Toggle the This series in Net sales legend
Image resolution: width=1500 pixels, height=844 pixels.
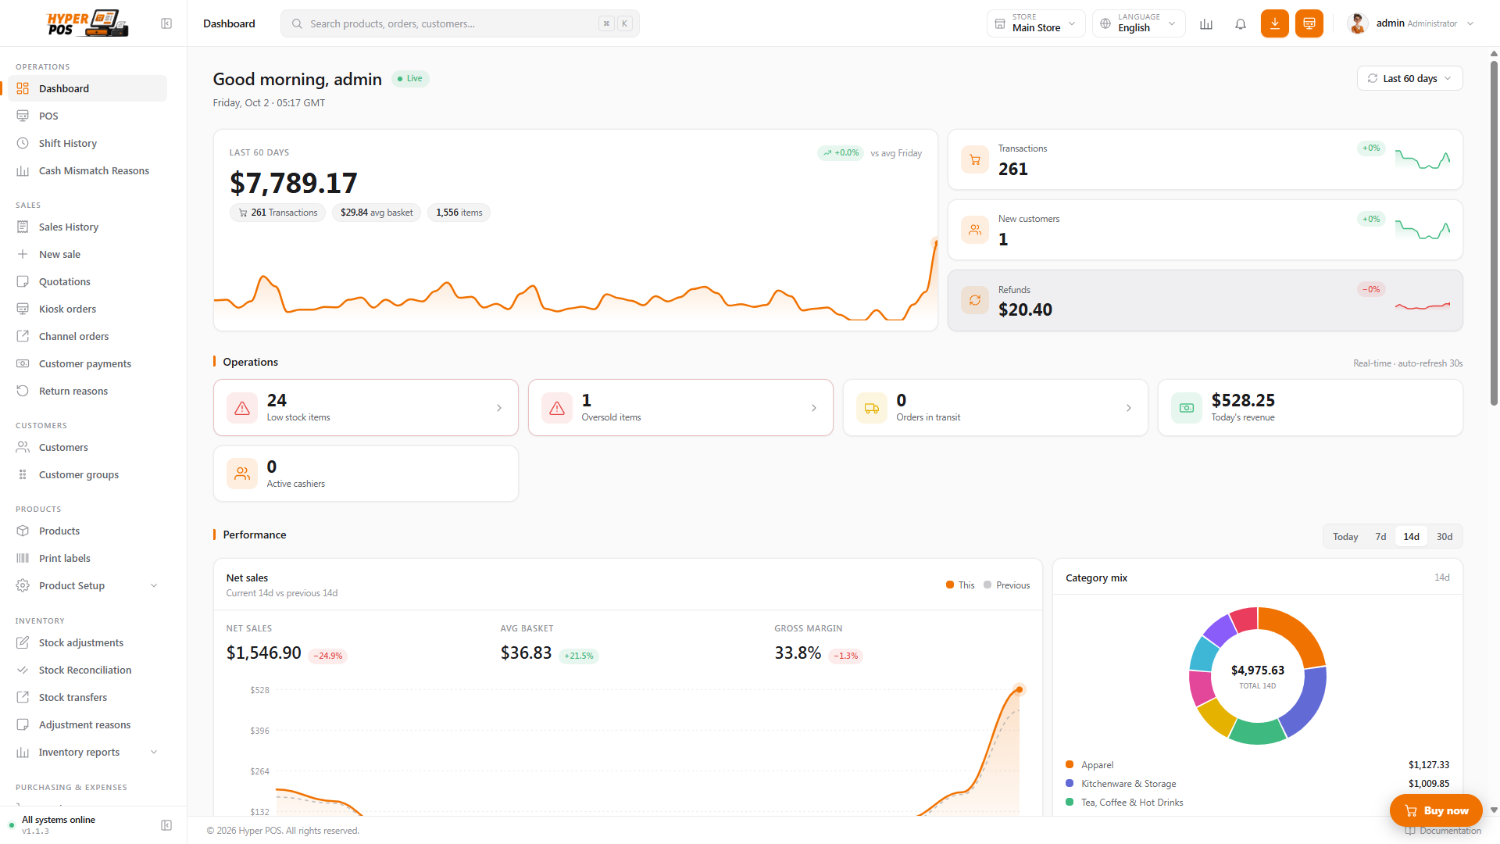[x=960, y=585]
